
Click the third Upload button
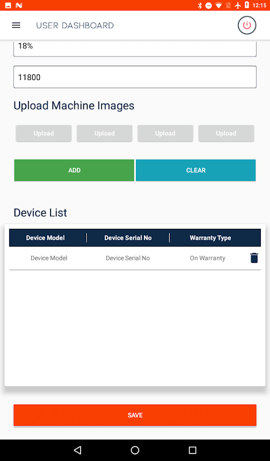[x=165, y=133]
